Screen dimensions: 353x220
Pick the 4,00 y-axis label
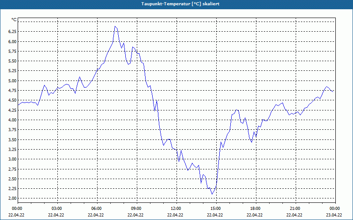(12, 120)
